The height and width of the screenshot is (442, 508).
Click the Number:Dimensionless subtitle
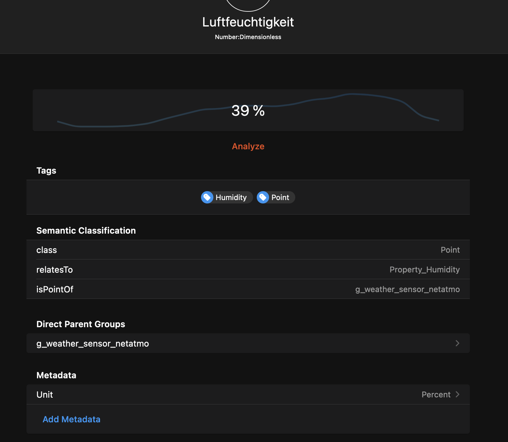click(x=248, y=37)
